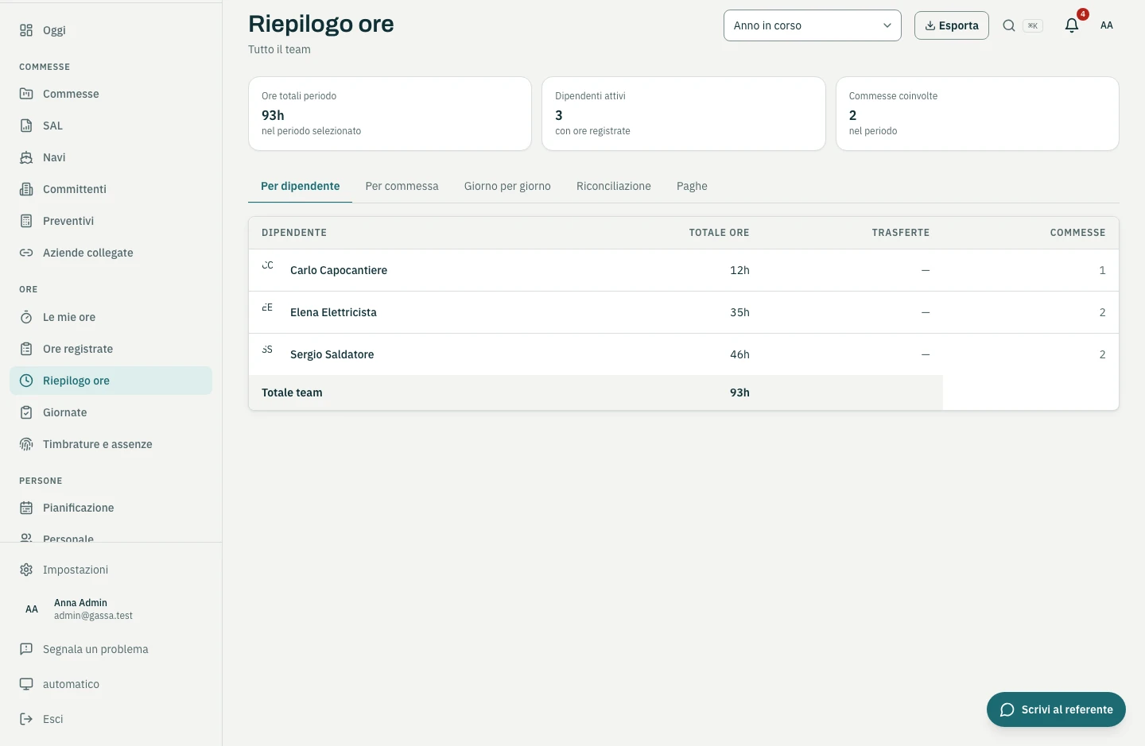Open notifications bell with 4 alerts

1072,25
